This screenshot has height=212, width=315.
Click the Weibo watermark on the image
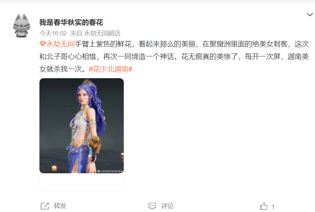110,171
